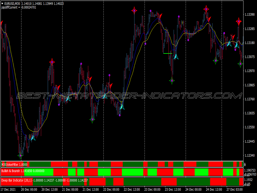257x193 pixels.
Task: Click the 27 Dec 03:00 time label
Action: tap(234, 189)
